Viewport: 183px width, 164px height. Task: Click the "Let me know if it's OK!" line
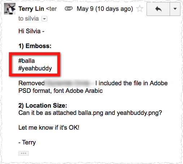(49, 128)
